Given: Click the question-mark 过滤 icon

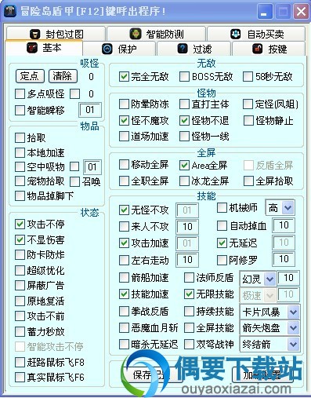Looking at the screenshot, I should (x=183, y=49).
